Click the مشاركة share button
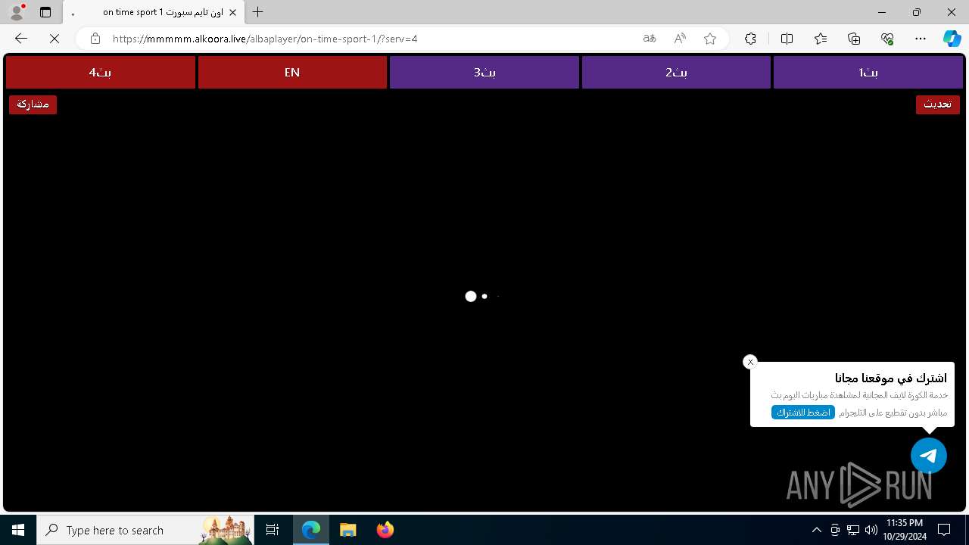The width and height of the screenshot is (969, 545). [33, 104]
